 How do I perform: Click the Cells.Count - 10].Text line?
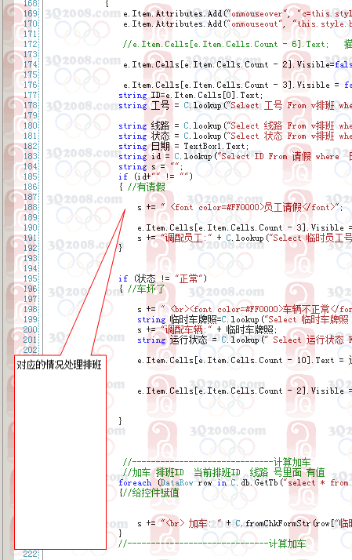pyautogui.click(x=245, y=360)
